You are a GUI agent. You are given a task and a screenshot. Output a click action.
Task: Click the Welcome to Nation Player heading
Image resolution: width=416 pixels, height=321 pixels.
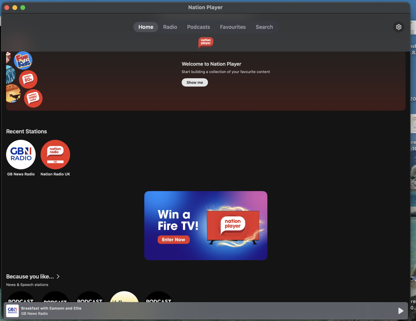tap(211, 64)
